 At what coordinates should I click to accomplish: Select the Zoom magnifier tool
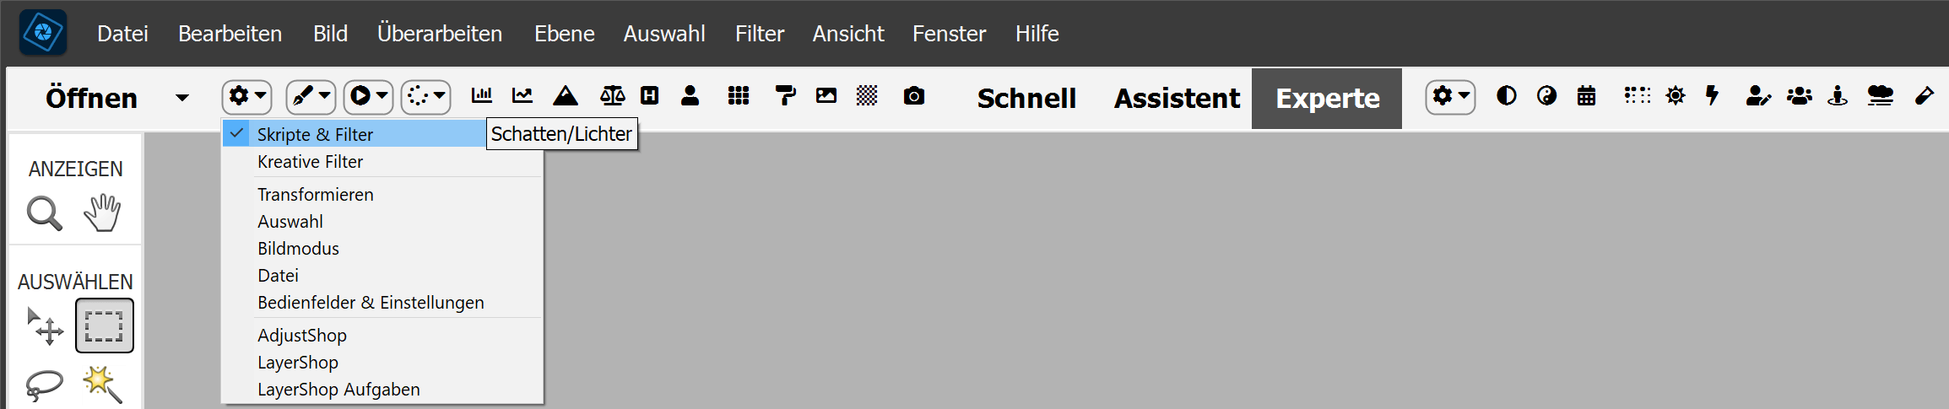coord(44,213)
